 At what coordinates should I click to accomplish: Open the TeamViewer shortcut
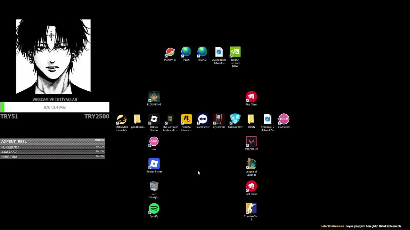203,121
